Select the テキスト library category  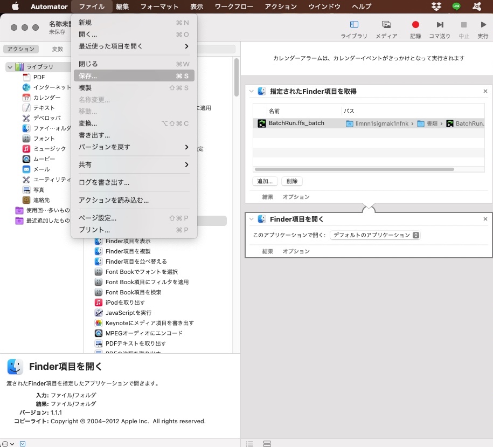(x=38, y=108)
